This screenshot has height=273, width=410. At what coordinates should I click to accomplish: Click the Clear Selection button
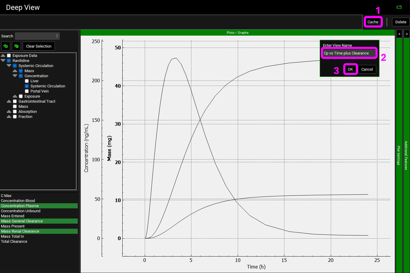(39, 46)
